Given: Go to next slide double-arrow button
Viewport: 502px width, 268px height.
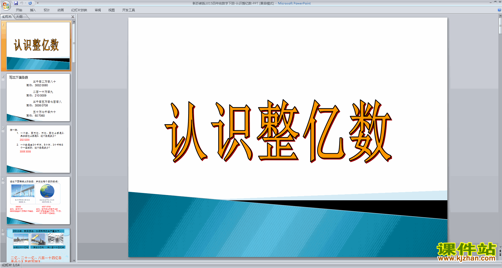Looking at the screenshot, I should (x=500, y=255).
